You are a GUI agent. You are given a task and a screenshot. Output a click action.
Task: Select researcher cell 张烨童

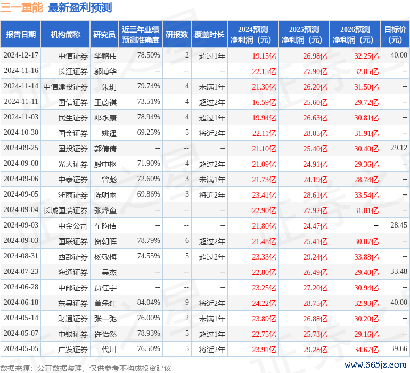105,210
